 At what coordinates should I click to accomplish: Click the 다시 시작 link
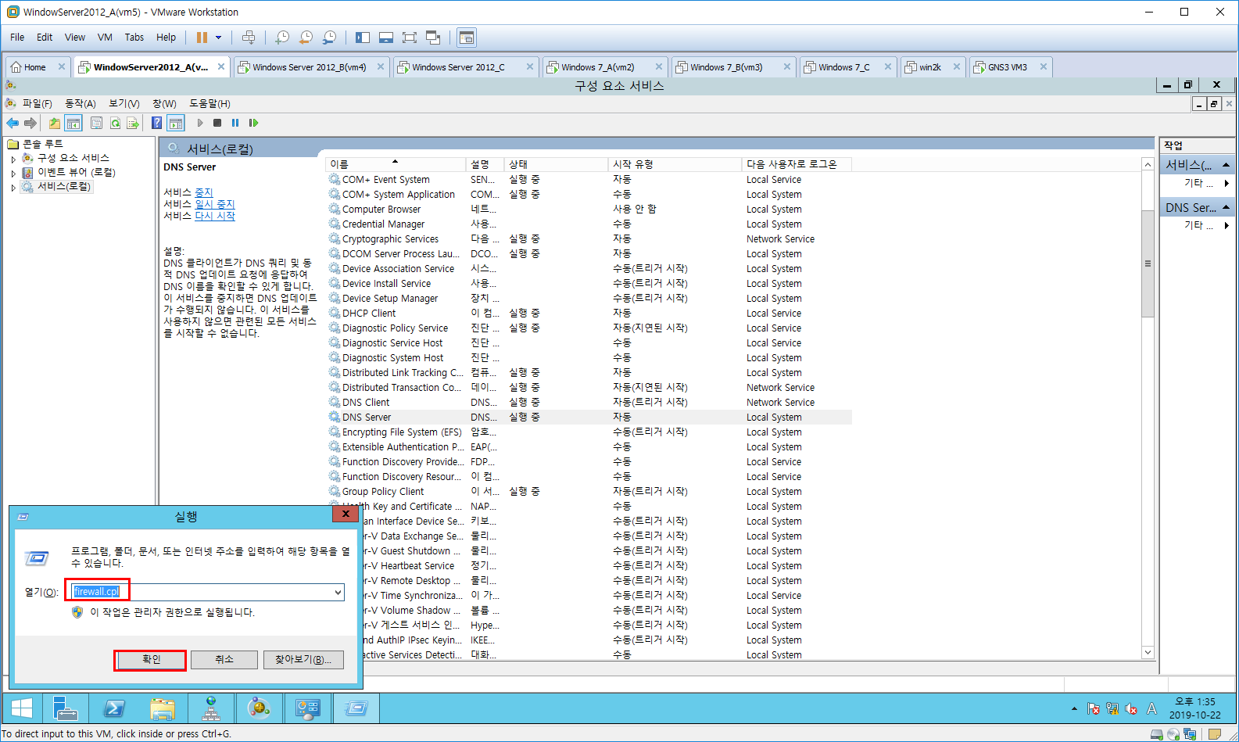[x=214, y=216]
